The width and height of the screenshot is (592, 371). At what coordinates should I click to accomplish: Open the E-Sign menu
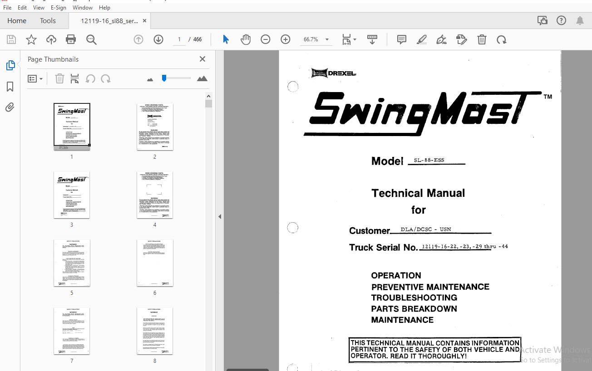(x=58, y=8)
